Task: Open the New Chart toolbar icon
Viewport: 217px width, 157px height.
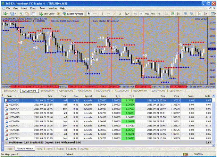Action: pos(5,14)
